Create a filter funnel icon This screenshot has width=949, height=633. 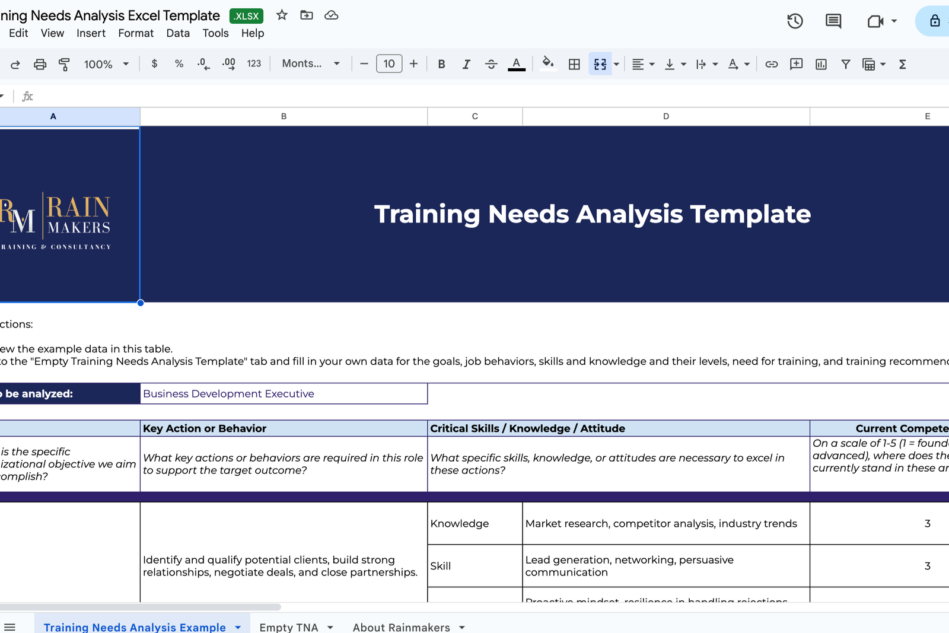click(846, 64)
